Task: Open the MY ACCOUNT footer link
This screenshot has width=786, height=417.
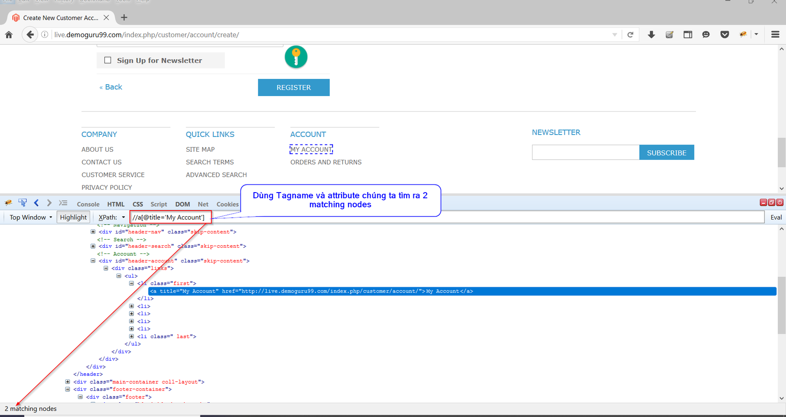Action: 311,149
